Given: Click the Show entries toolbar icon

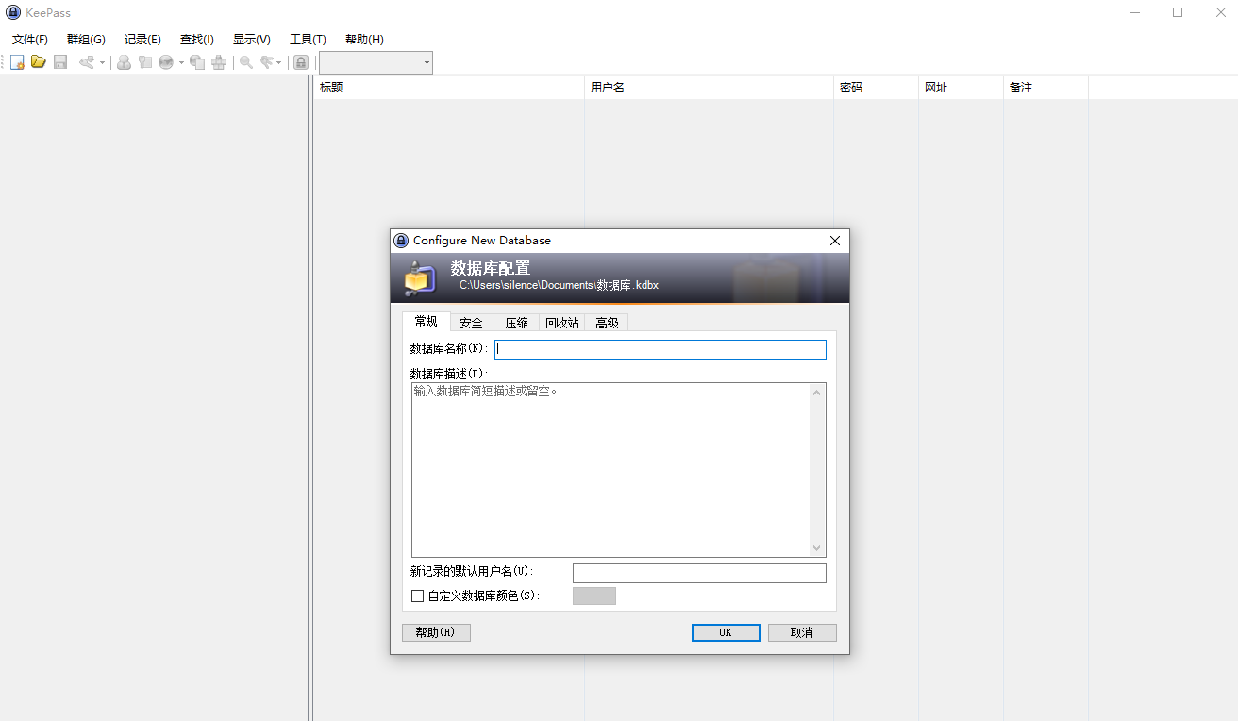Looking at the screenshot, I should [268, 62].
